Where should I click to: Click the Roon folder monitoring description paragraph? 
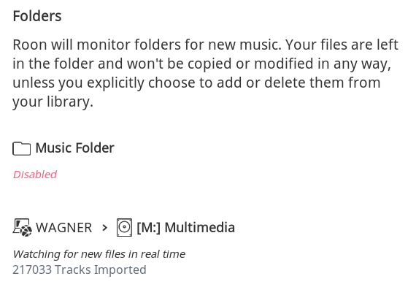[x=206, y=73]
